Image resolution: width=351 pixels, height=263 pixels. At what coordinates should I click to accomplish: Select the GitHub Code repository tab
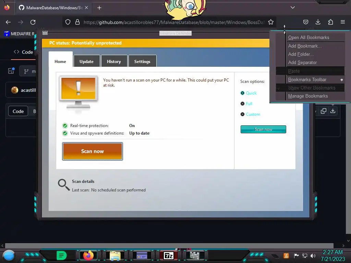(x=24, y=52)
